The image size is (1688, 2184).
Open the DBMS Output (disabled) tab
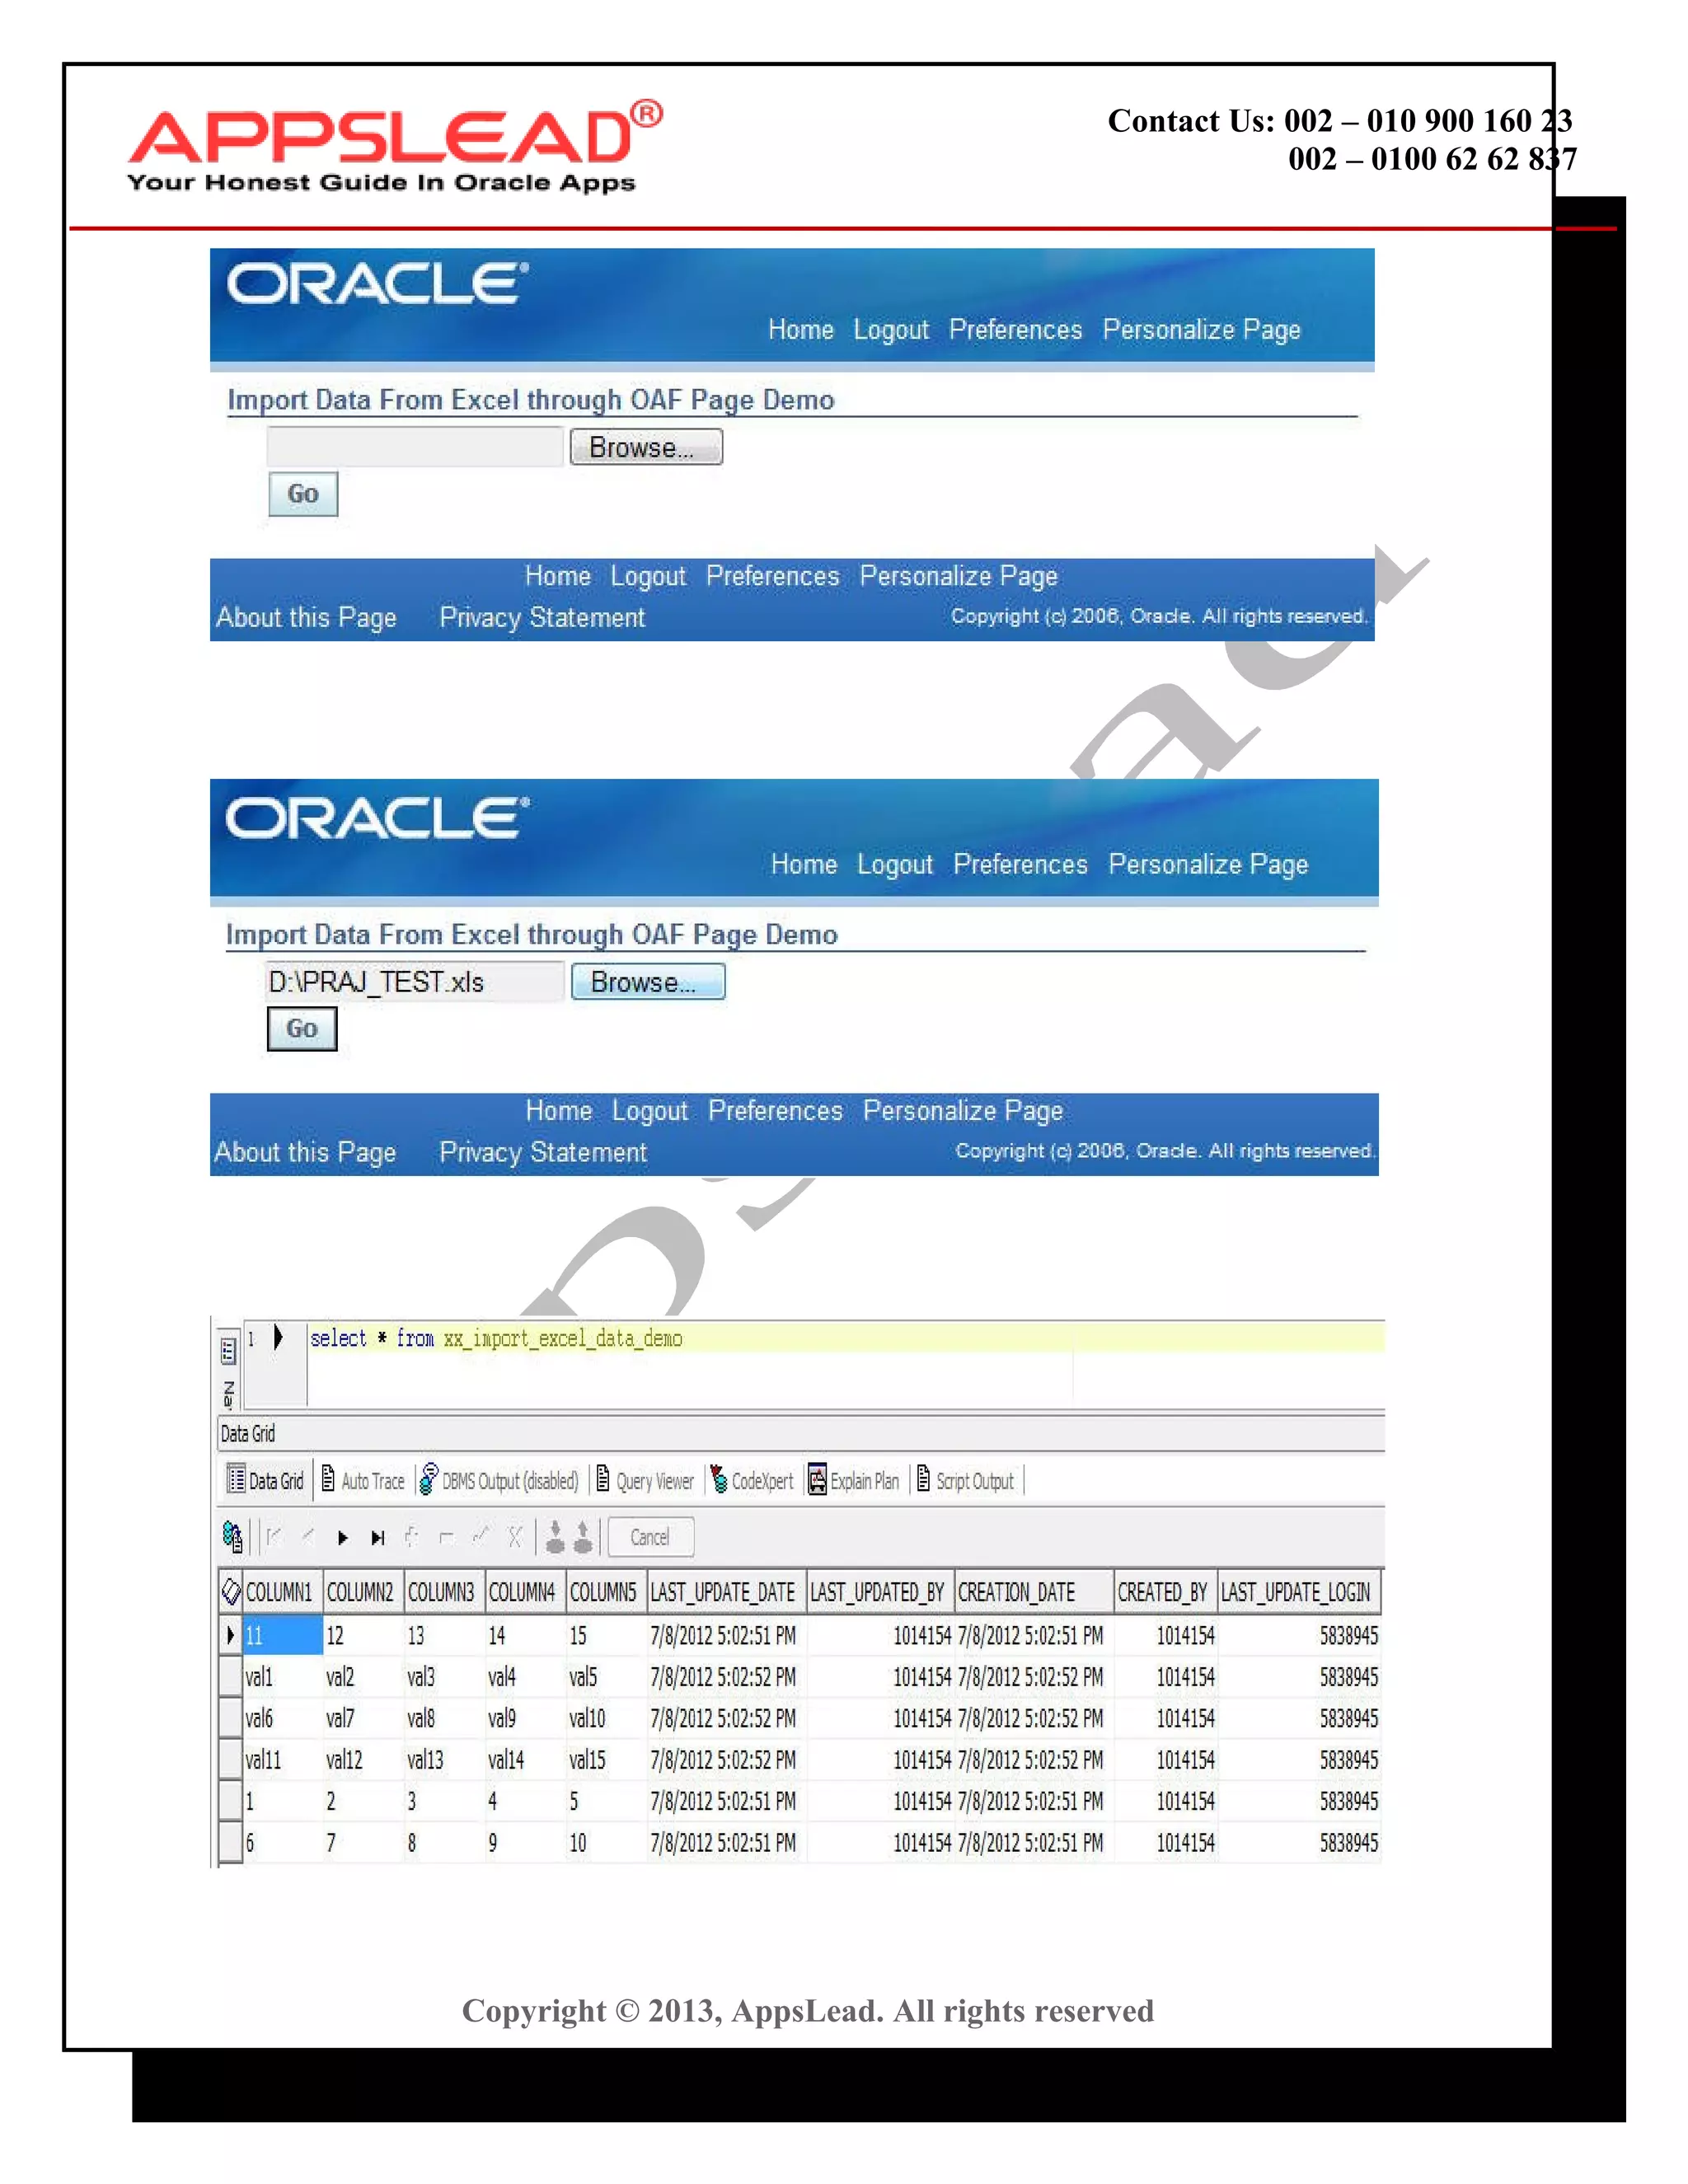click(499, 1480)
